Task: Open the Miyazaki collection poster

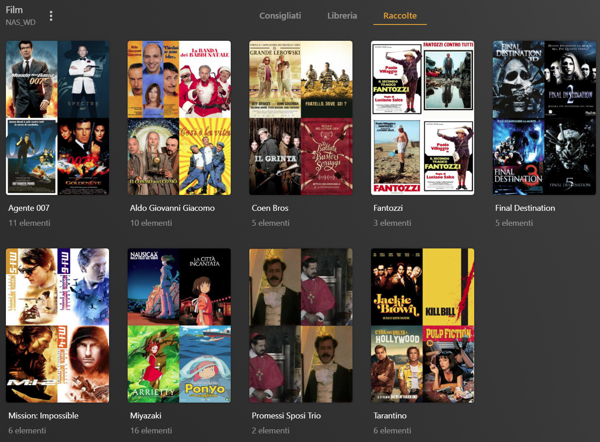Action: click(x=179, y=325)
